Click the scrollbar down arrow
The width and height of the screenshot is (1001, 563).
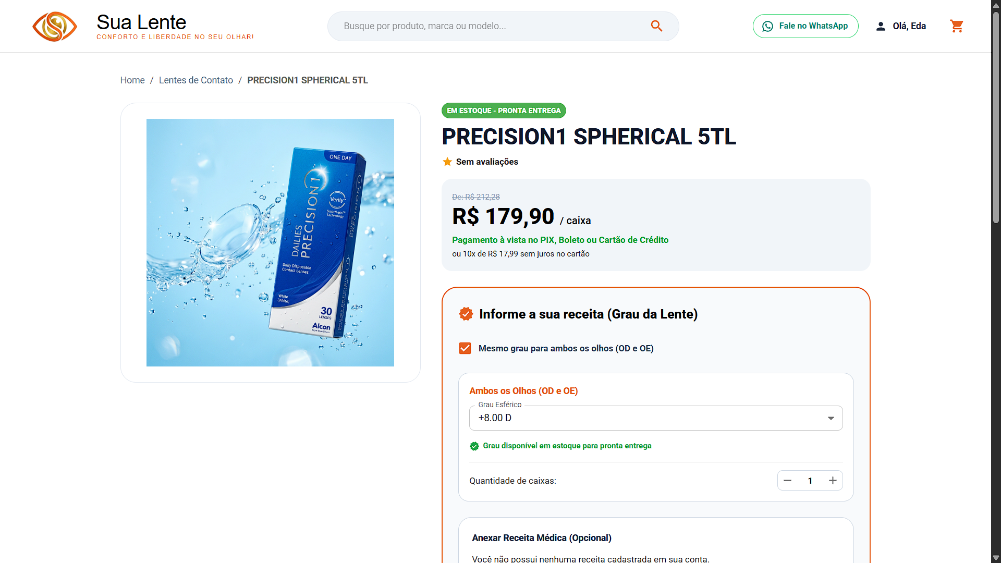point(996,558)
